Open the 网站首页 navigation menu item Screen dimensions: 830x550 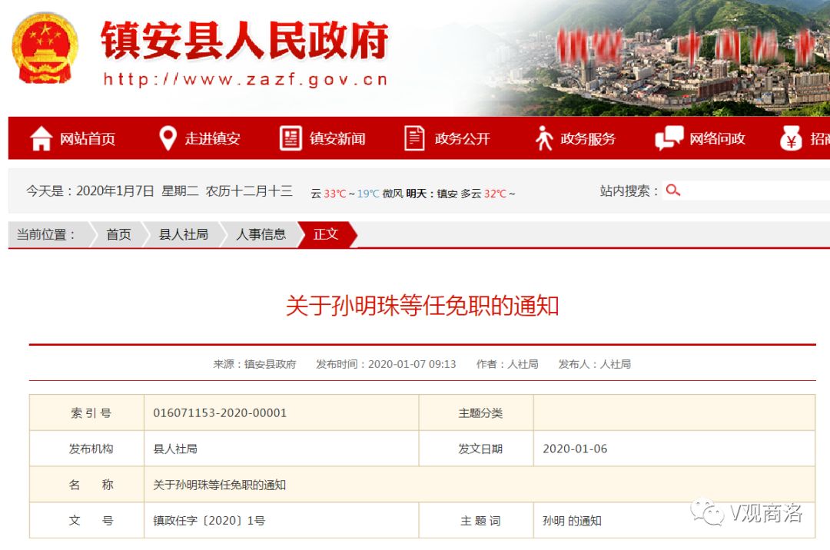pyautogui.click(x=88, y=138)
